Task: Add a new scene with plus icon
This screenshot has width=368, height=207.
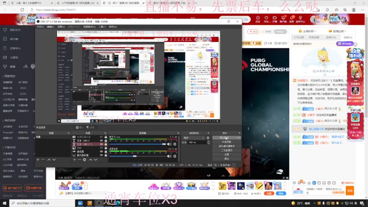Action: click(38, 160)
